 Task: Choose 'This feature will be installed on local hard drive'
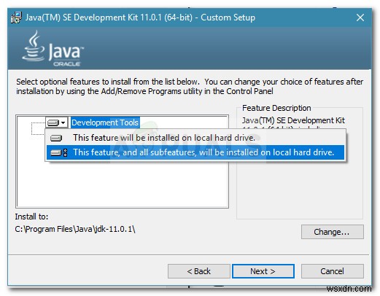pos(195,138)
